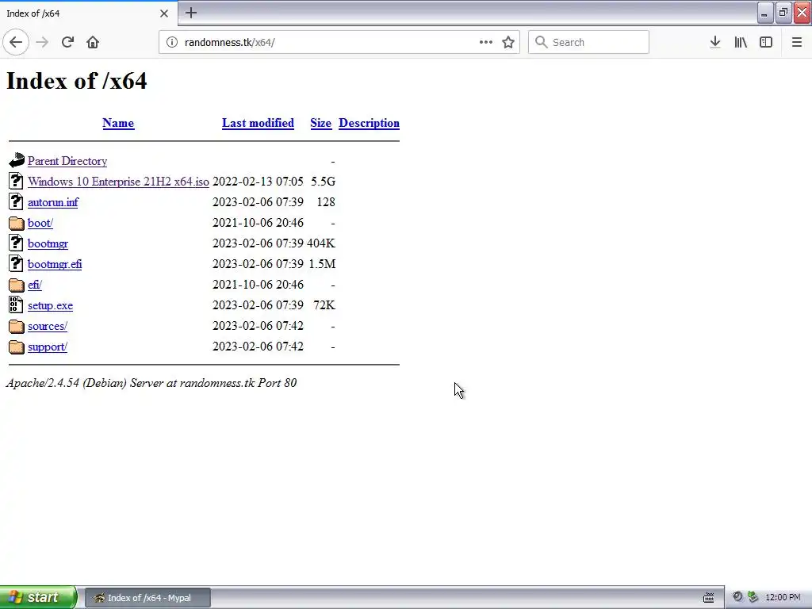
Task: Click the 404K size value
Action: [x=321, y=243]
